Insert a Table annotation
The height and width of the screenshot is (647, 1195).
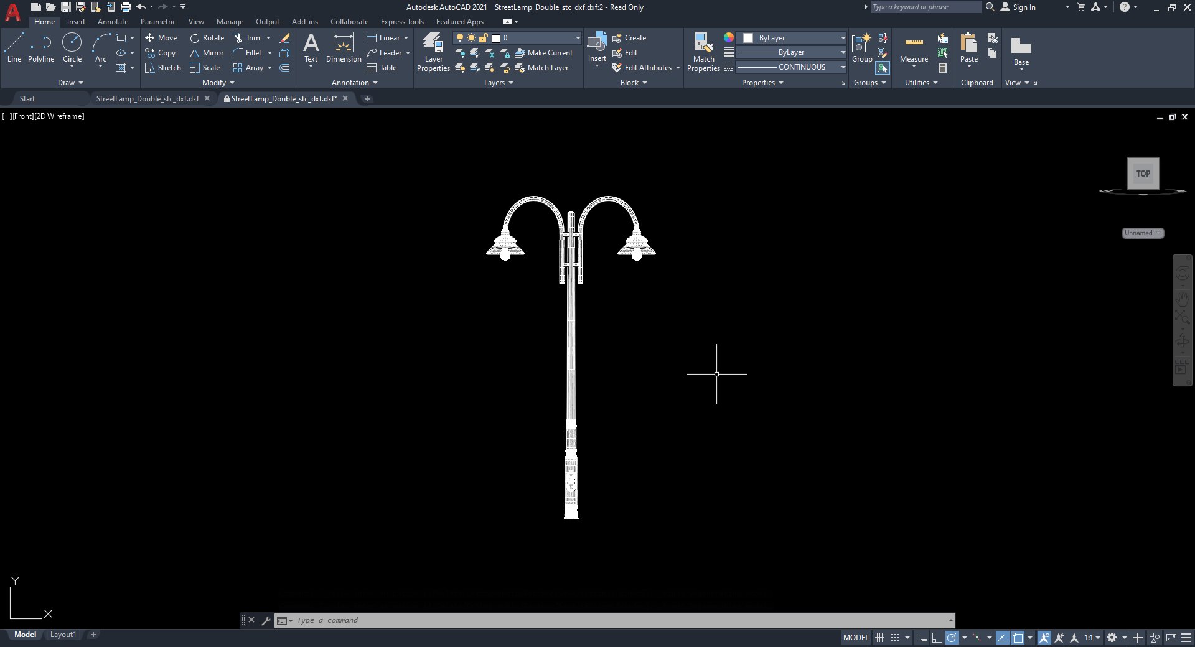(x=382, y=68)
